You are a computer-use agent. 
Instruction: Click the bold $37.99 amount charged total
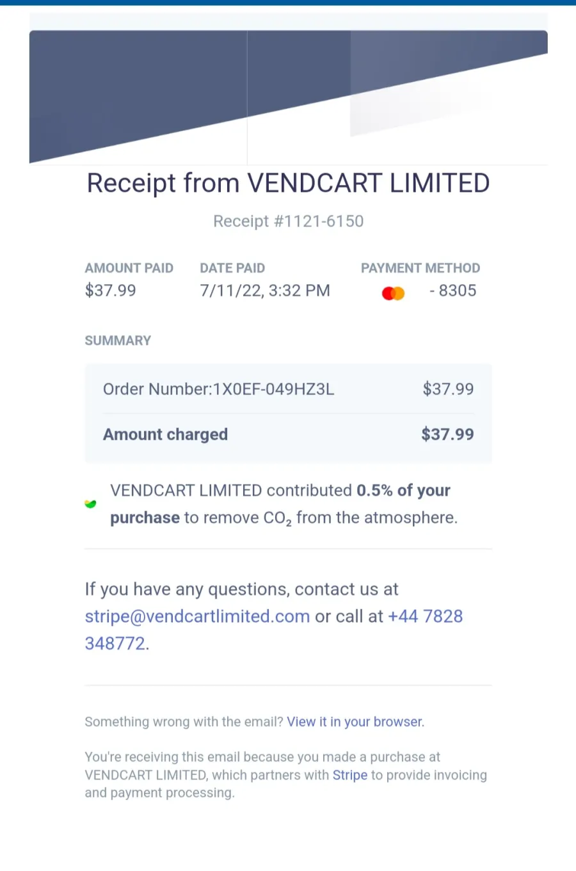[x=447, y=435]
